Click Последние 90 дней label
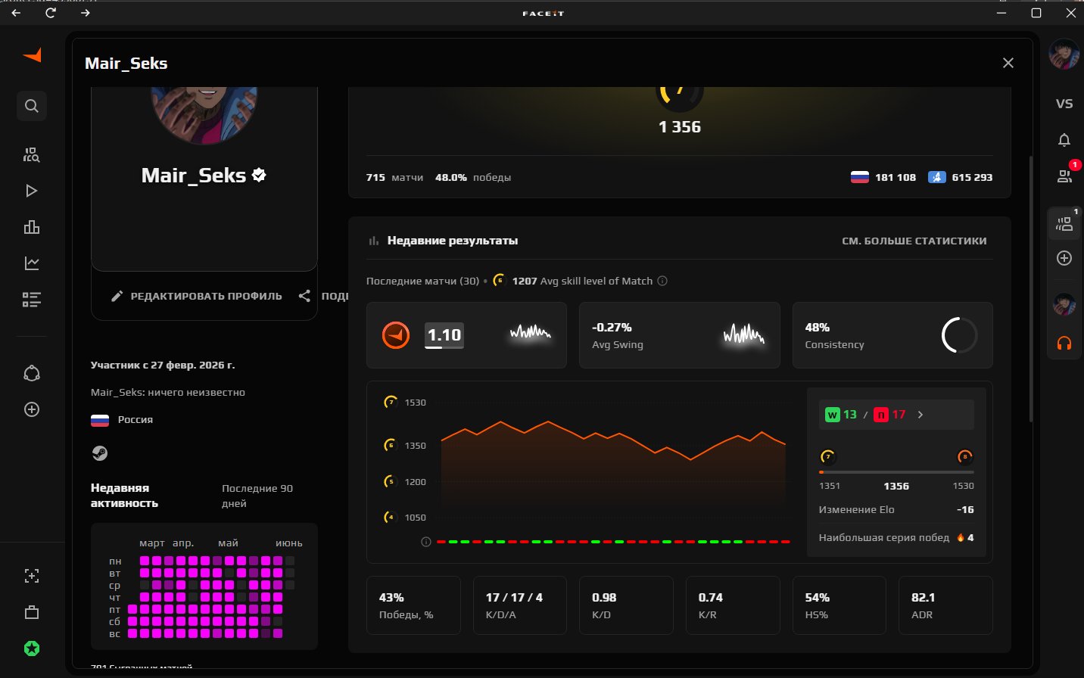Image resolution: width=1084 pixels, height=678 pixels. [257, 496]
